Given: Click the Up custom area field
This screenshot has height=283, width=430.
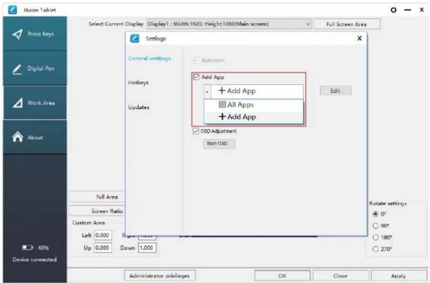Looking at the screenshot, I should [103, 248].
